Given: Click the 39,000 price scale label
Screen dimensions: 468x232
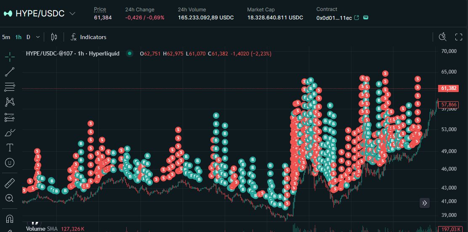Looking at the screenshot, I should pos(449,215).
